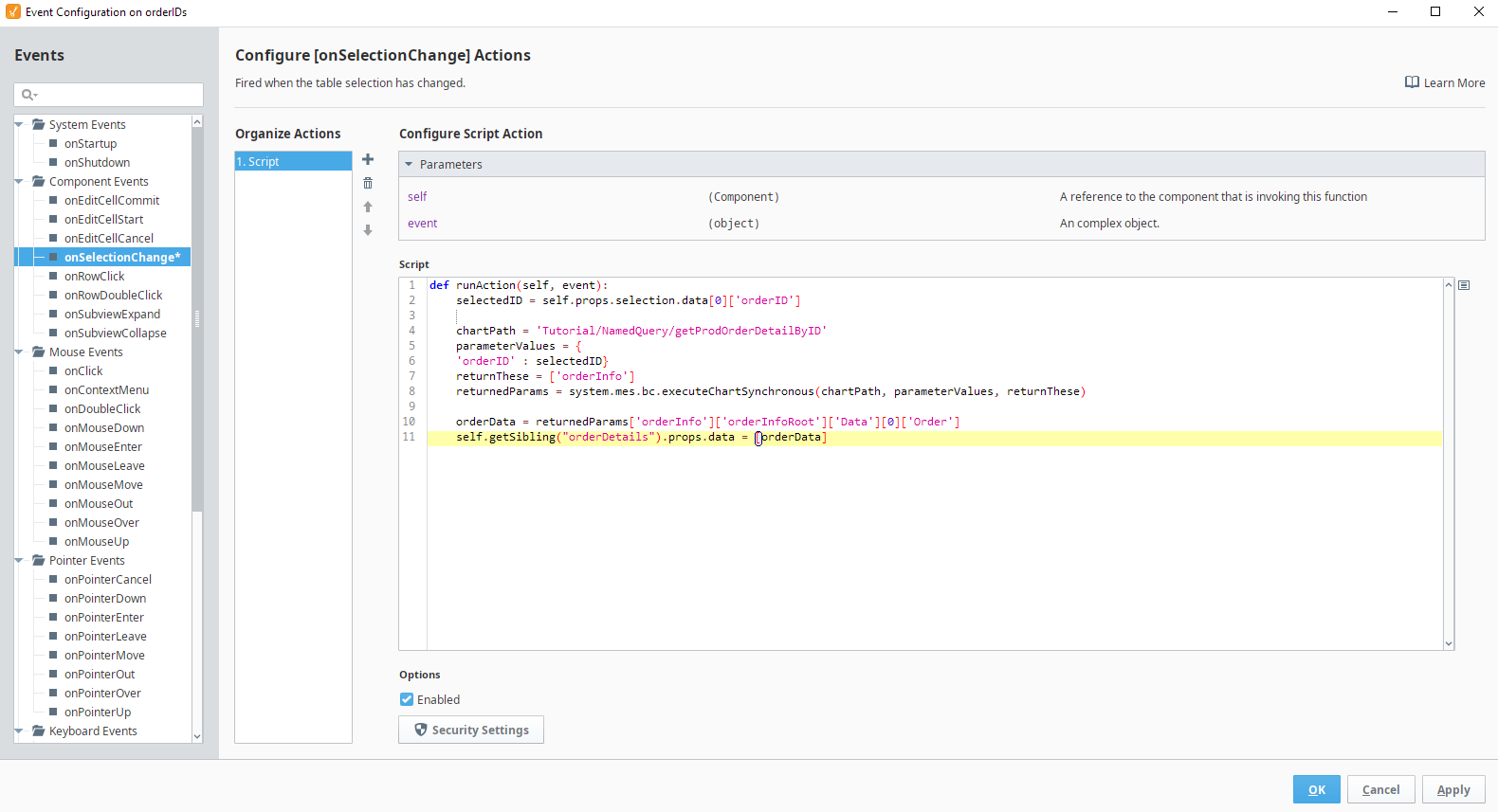
Task: Click the Learn More book icon
Action: pyautogui.click(x=1412, y=82)
